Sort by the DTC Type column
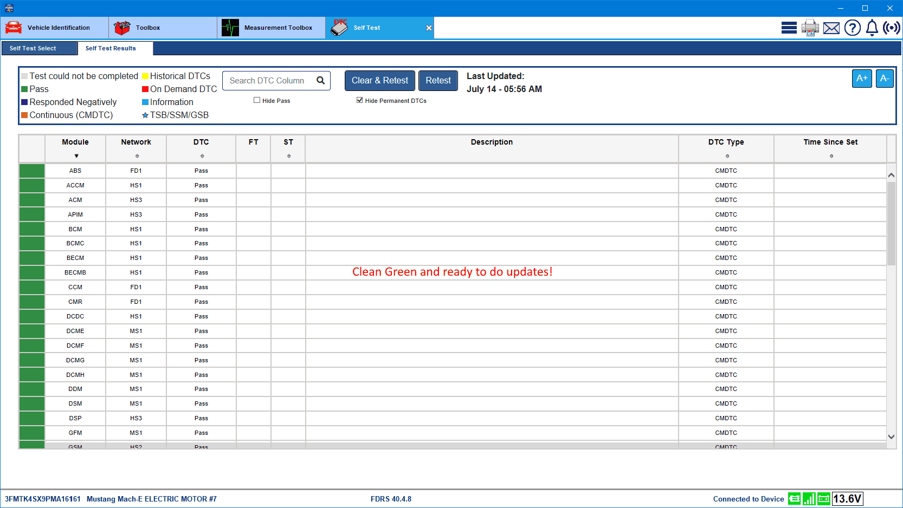 point(727,156)
